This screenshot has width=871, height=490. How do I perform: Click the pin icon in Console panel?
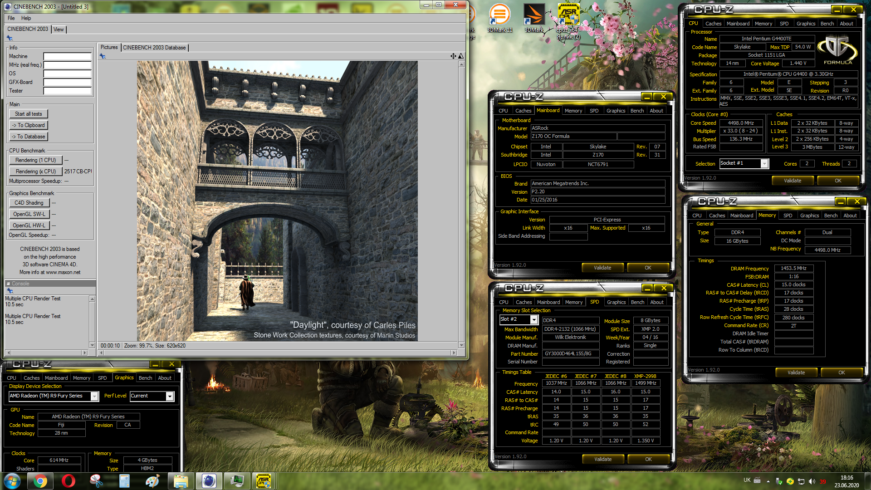pyautogui.click(x=10, y=290)
